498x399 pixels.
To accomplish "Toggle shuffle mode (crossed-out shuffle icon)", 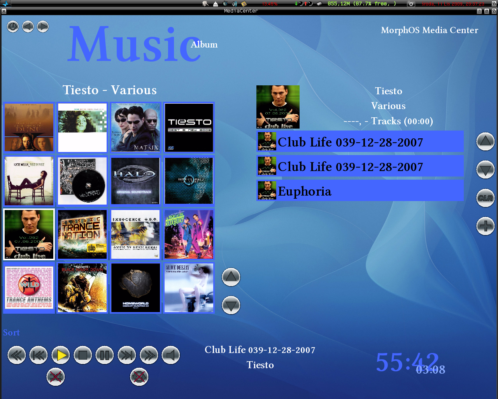I will click(x=56, y=377).
